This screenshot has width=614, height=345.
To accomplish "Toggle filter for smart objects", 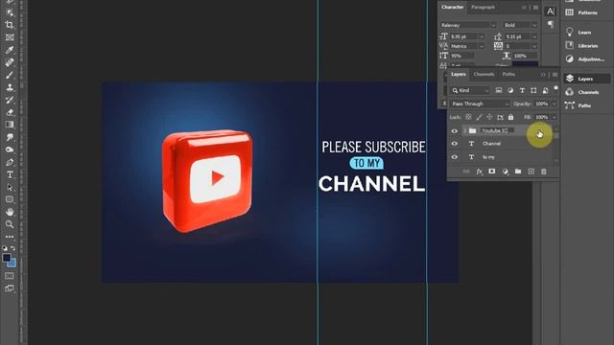I will (x=546, y=90).
